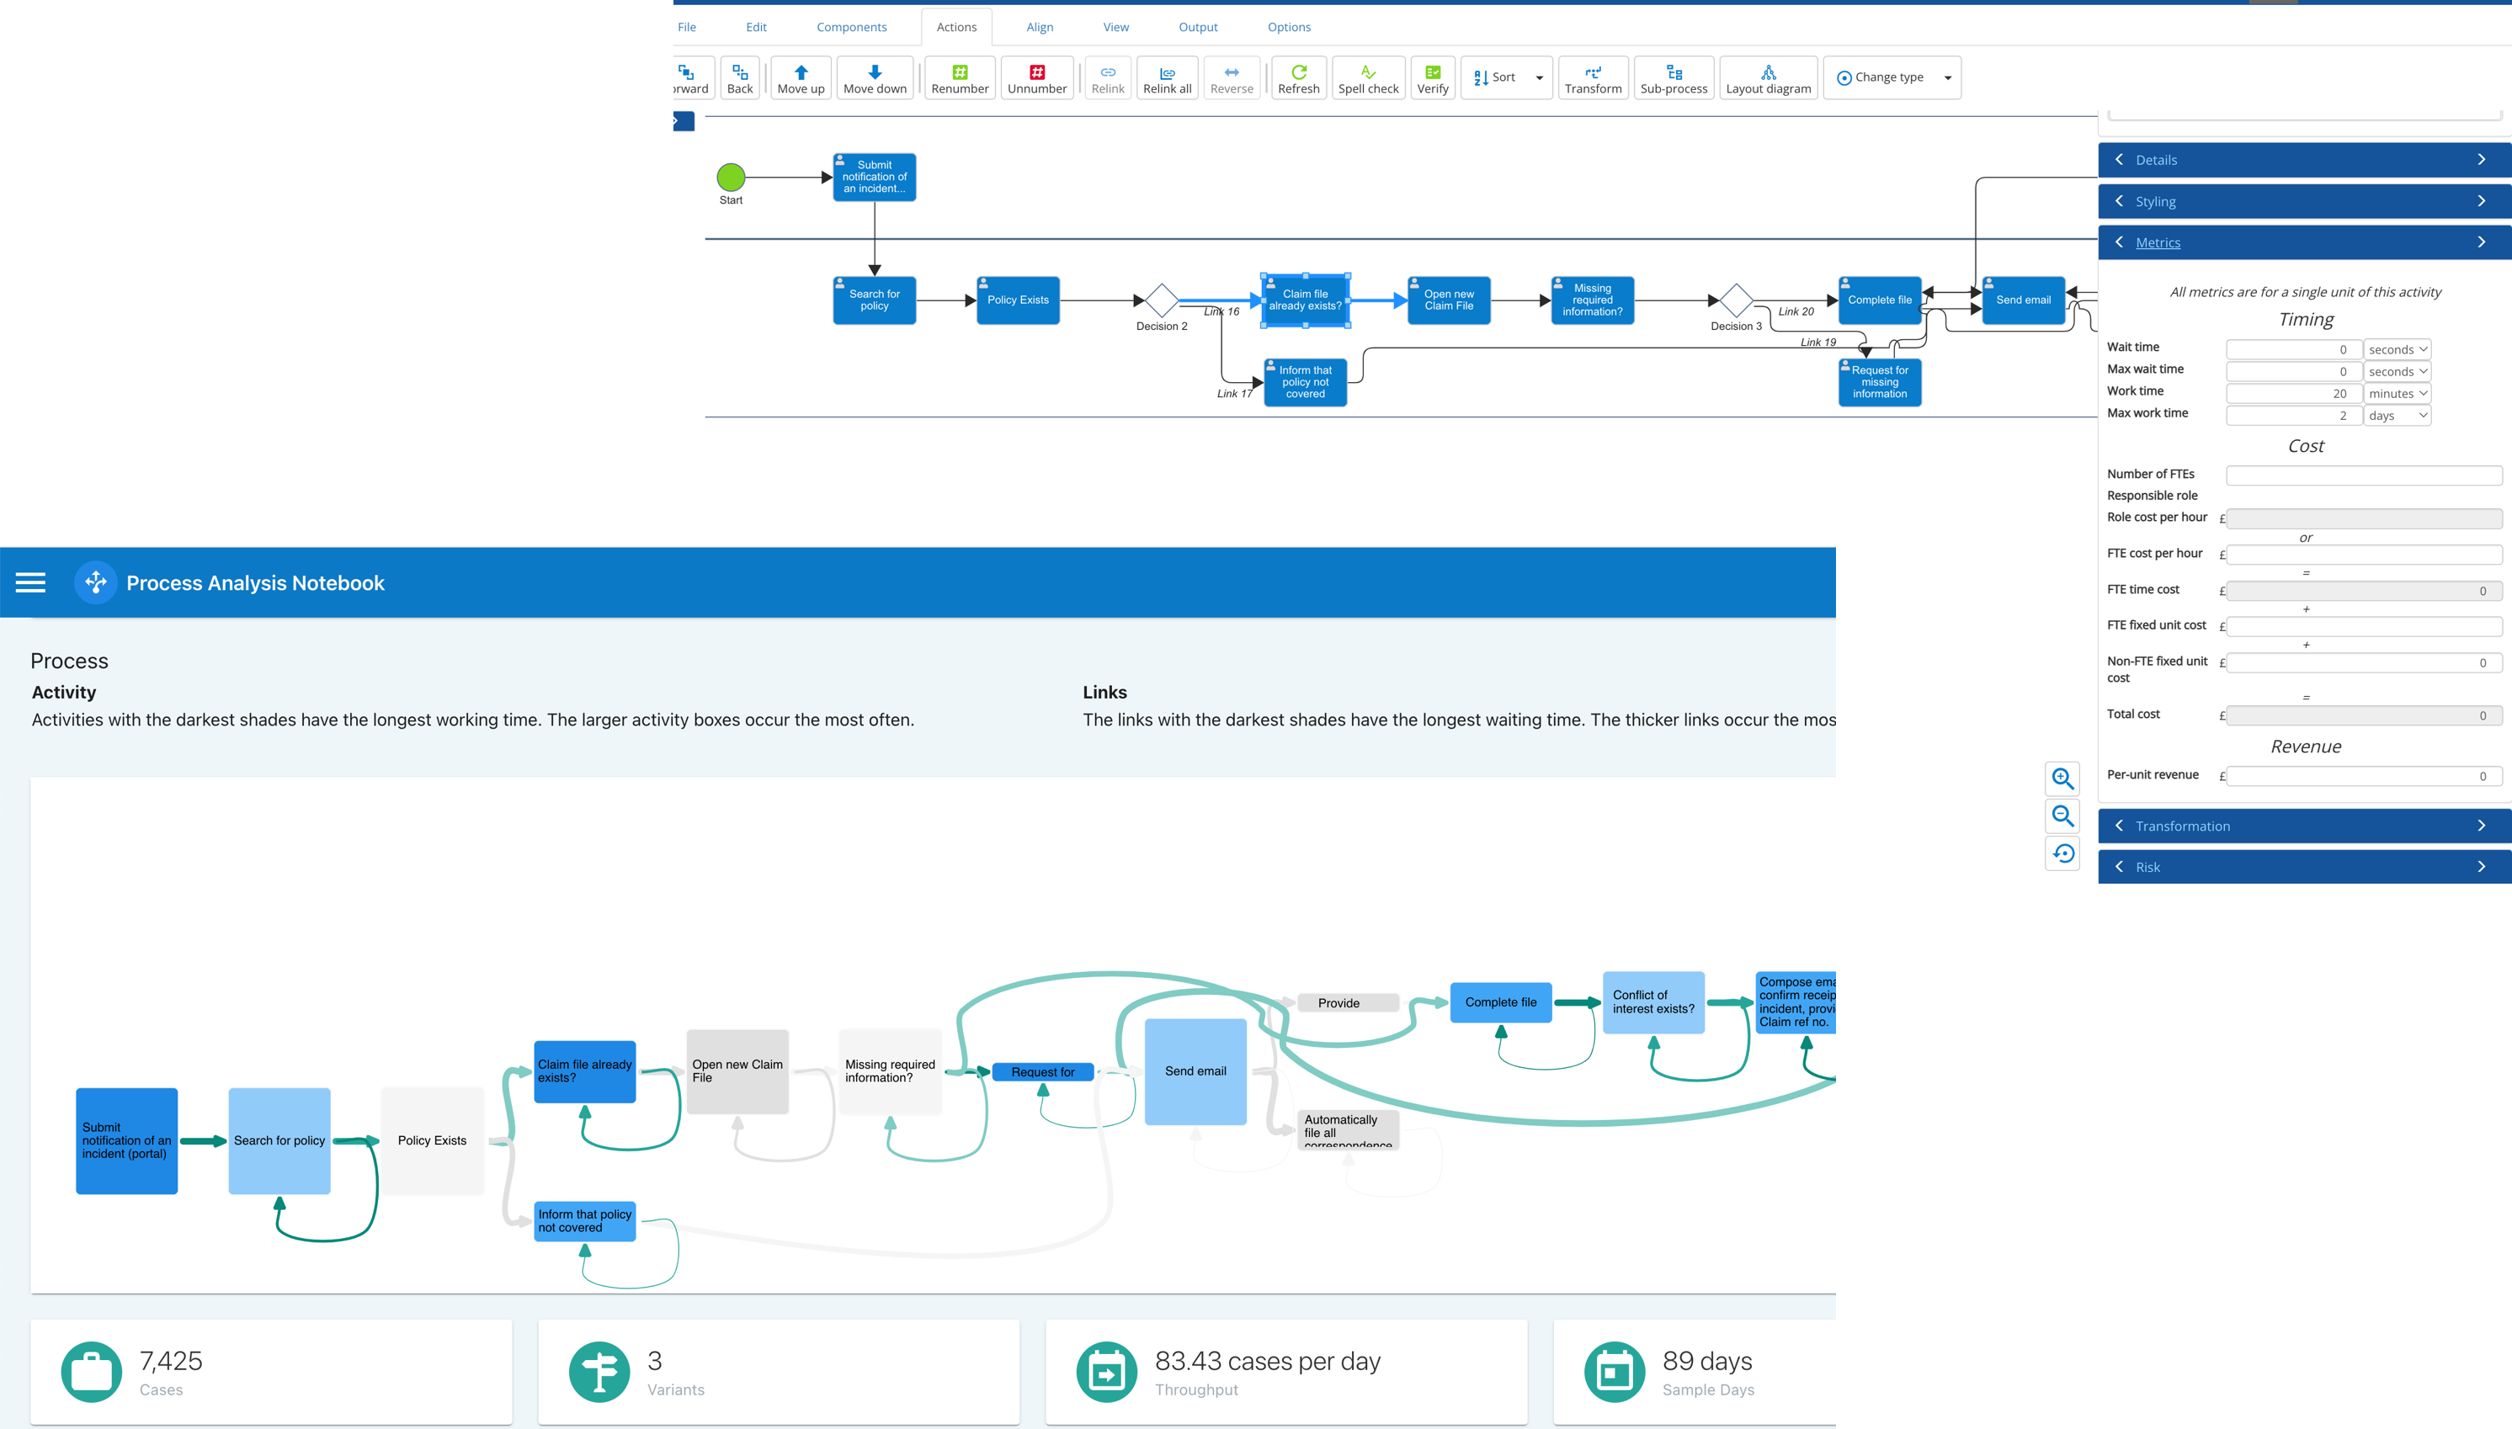Open the Edit menu
This screenshot has height=1429, width=2512.
click(x=756, y=26)
